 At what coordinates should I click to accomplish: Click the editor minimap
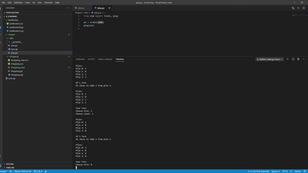pos(299,15)
